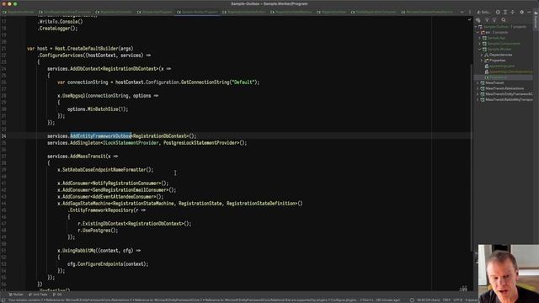Open the Unit Tests tool window button

(x=38, y=295)
